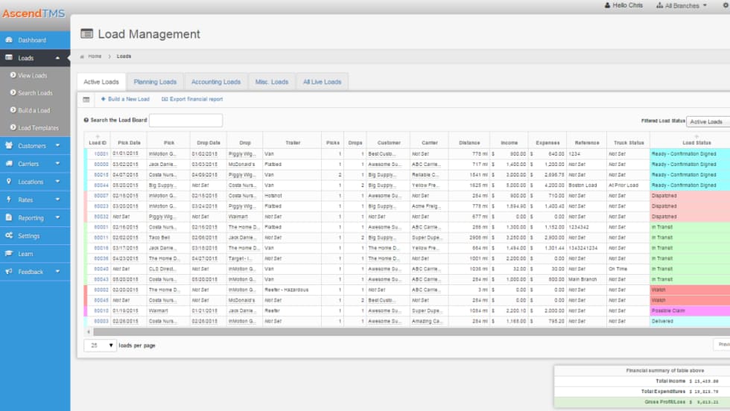Screen dimensions: 730x411
Task: Click the Locations pin icon
Action: point(8,182)
